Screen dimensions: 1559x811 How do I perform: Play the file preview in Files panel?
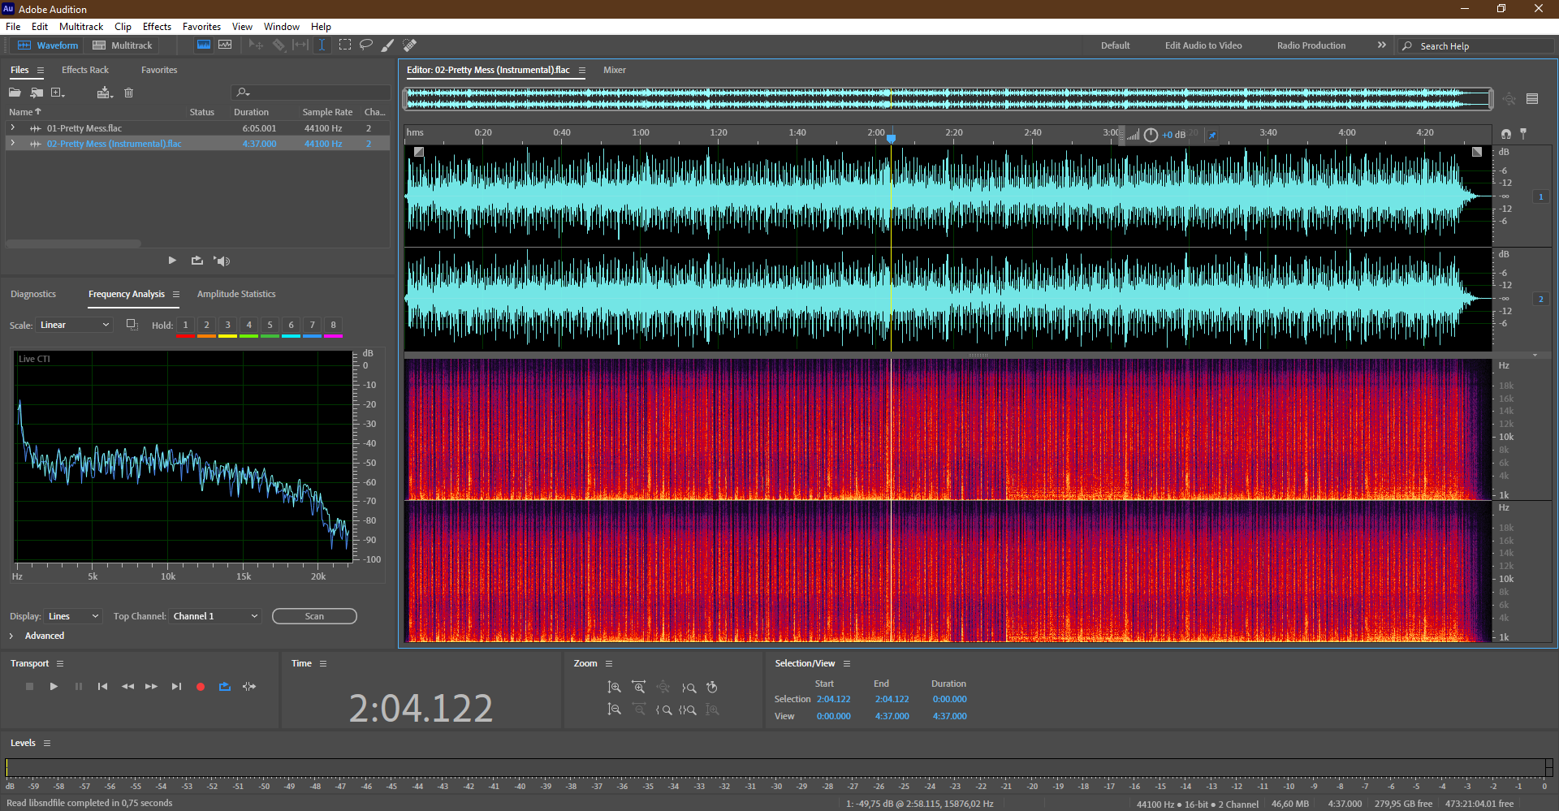coord(172,261)
